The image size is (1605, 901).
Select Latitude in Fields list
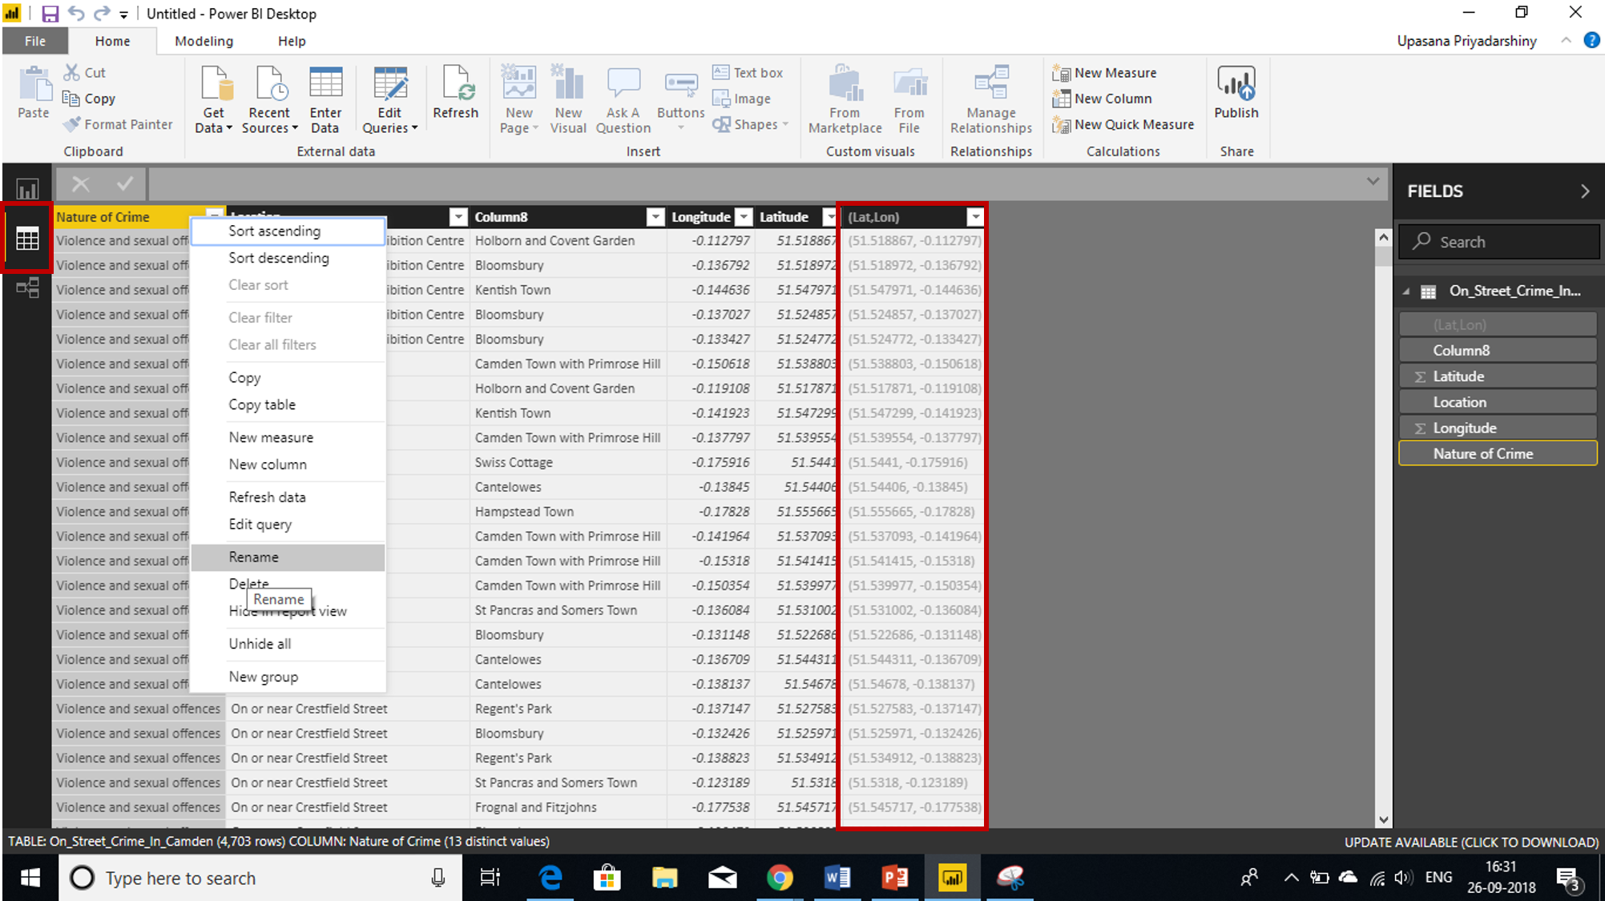click(1498, 376)
